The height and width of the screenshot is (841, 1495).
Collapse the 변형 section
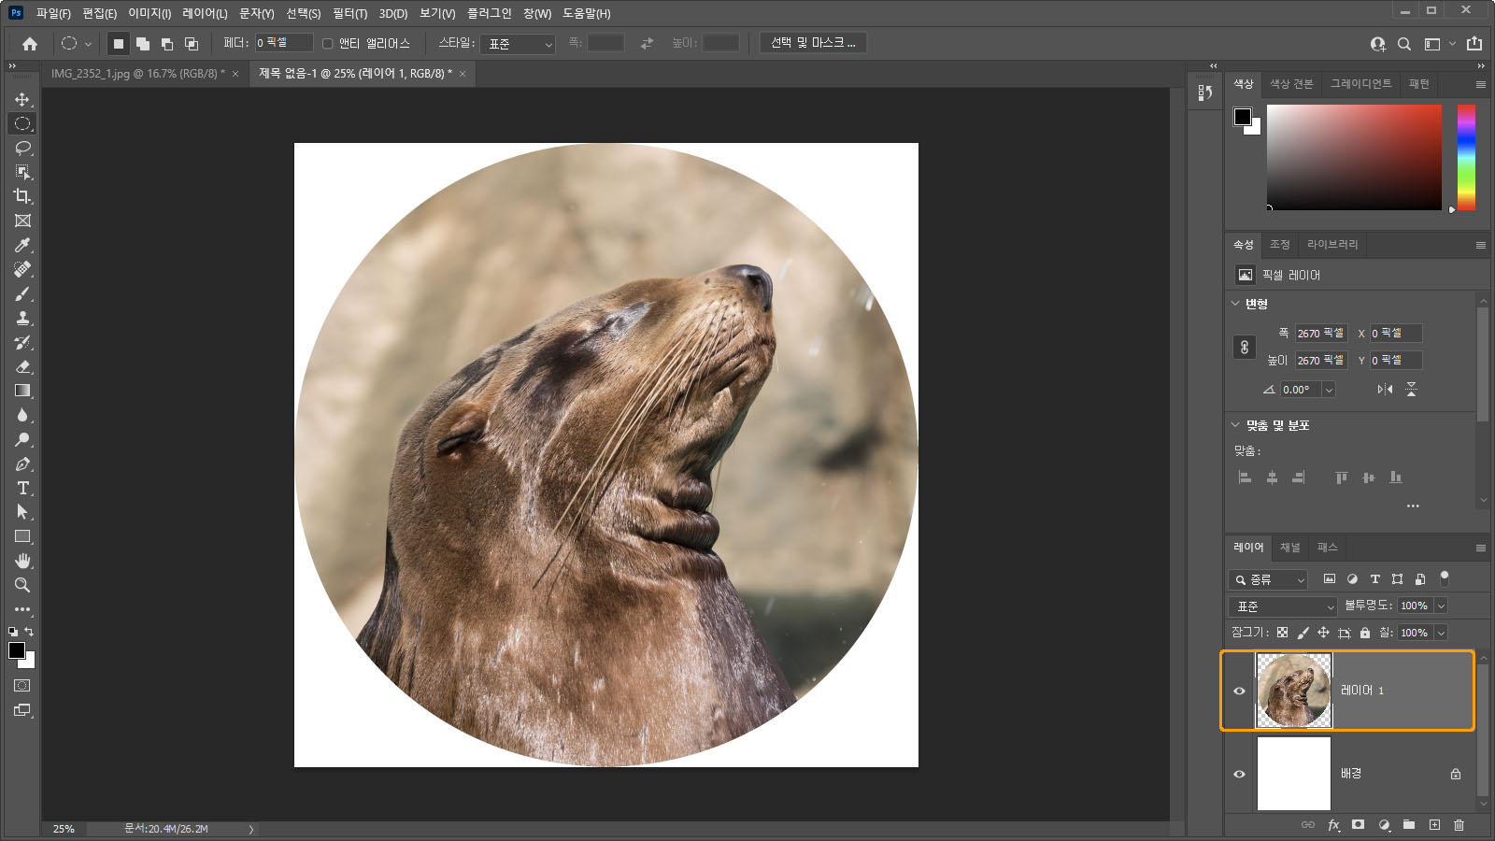(x=1235, y=304)
